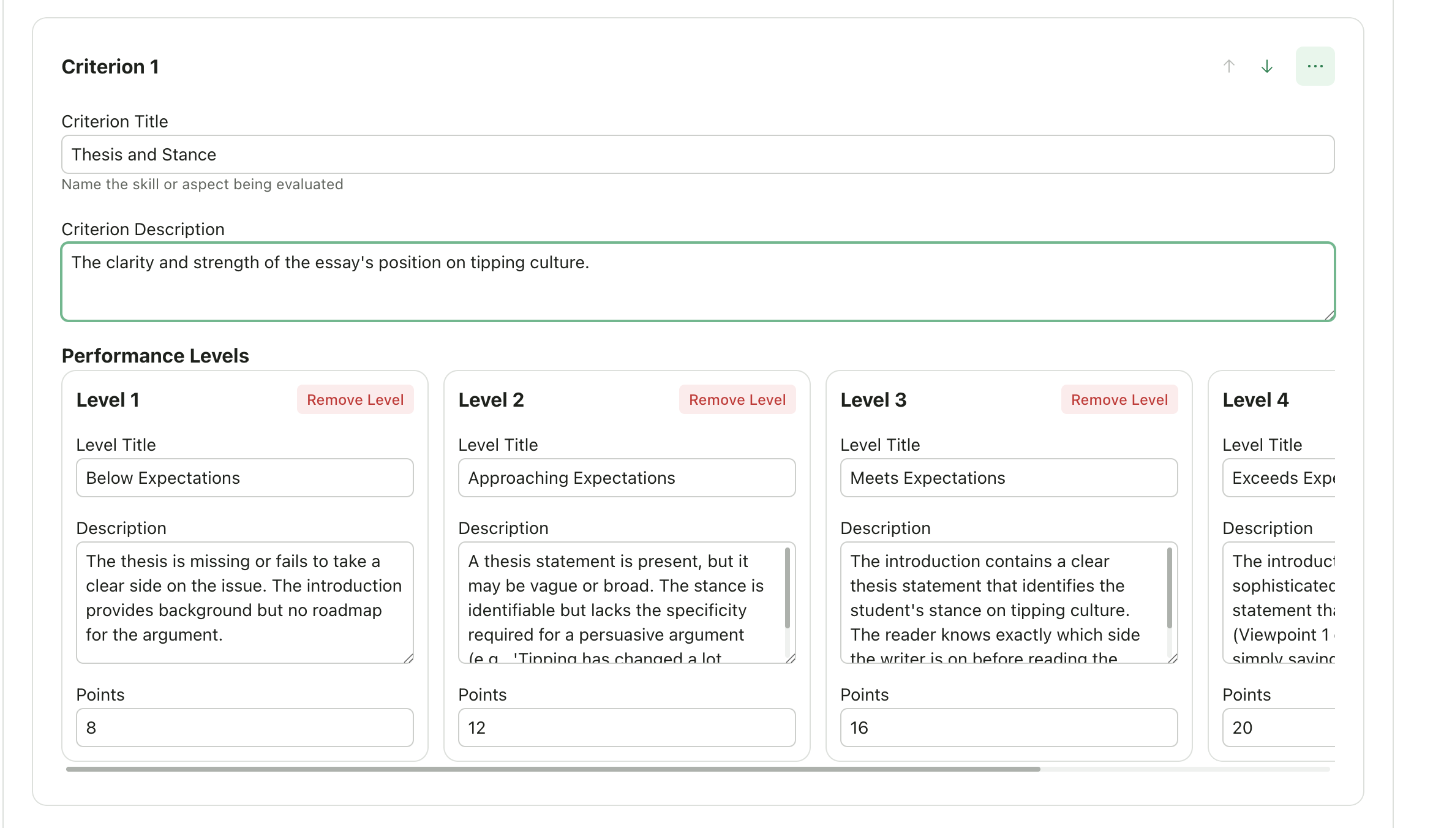Move Criterion 1 up using the up arrow
This screenshot has width=1433, height=828.
[1228, 66]
